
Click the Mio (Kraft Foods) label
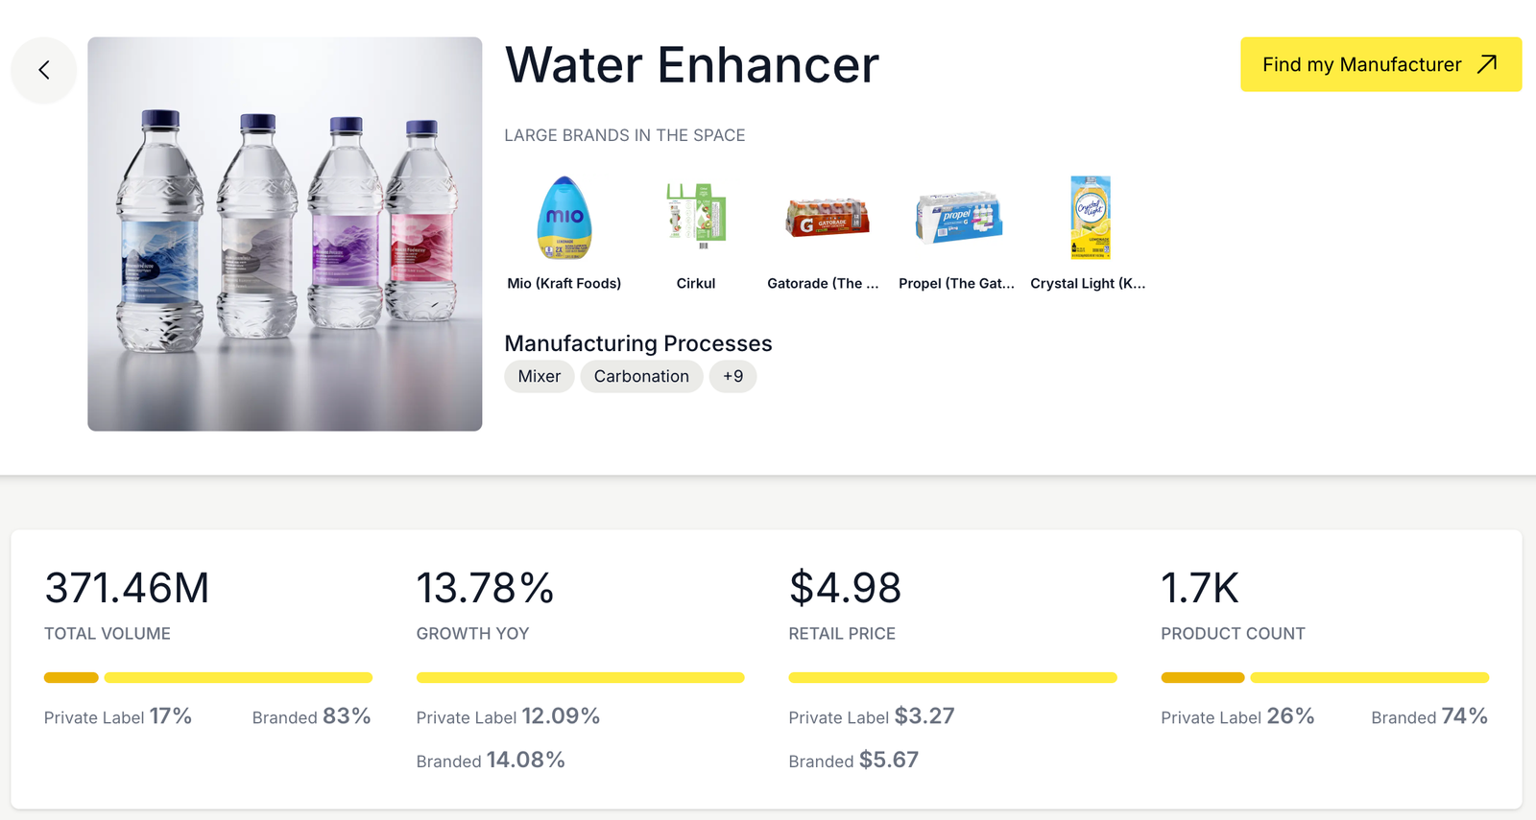[564, 284]
